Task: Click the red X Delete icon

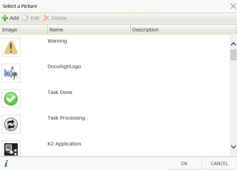Action: (46, 18)
